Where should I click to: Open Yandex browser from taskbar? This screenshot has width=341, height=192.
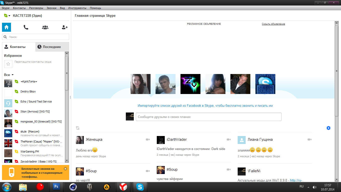click(123, 187)
